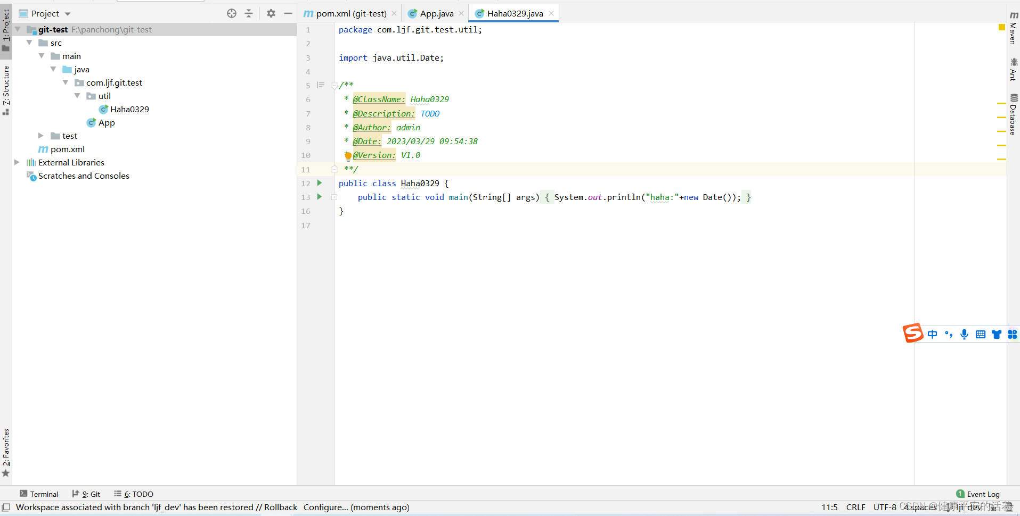1020x516 pixels.
Task: Open the Sogou skin T-shirt icon
Action: 997,334
